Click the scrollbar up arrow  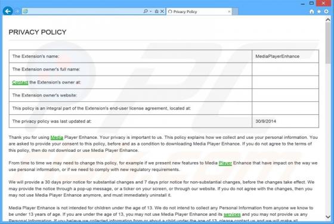click(x=328, y=20)
